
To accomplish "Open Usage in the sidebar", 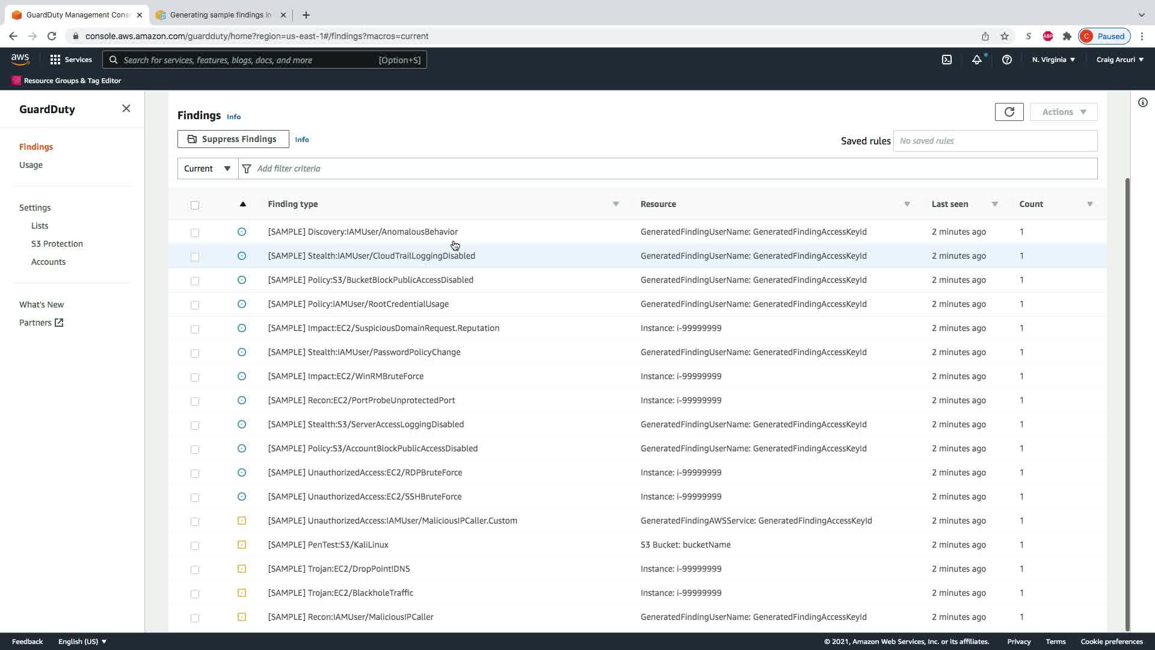I will click(x=31, y=165).
